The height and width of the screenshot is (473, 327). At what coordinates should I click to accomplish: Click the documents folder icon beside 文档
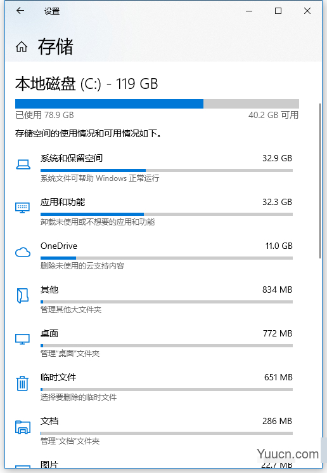click(x=23, y=427)
